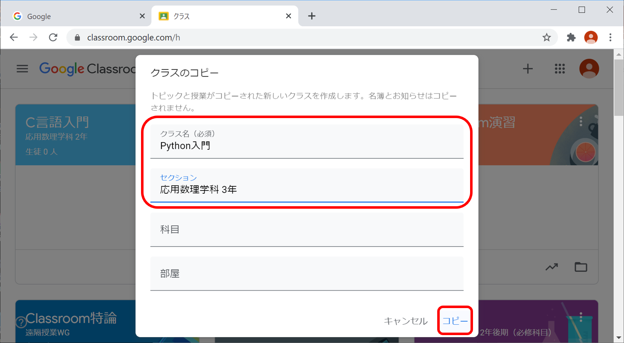Open the class card's Drive folder icon
Viewport: 624px width, 343px height.
pos(581,267)
